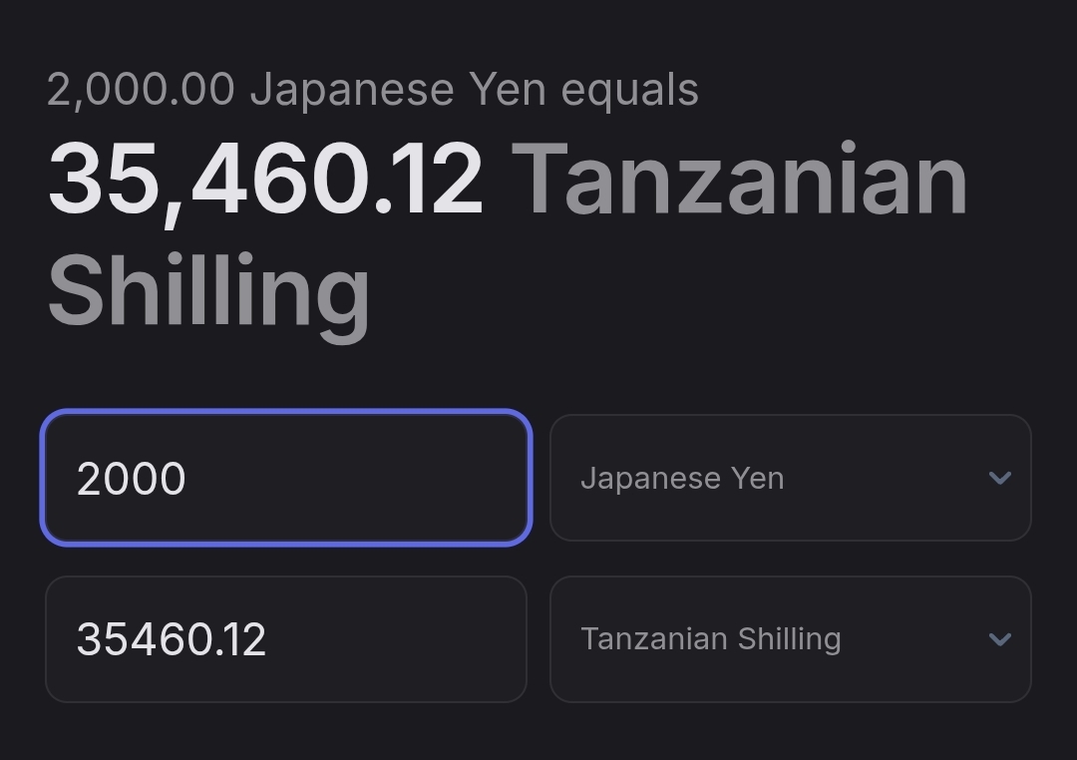Expand the Tanzanian Shilling currency selector
1077x760 pixels.
pos(790,639)
